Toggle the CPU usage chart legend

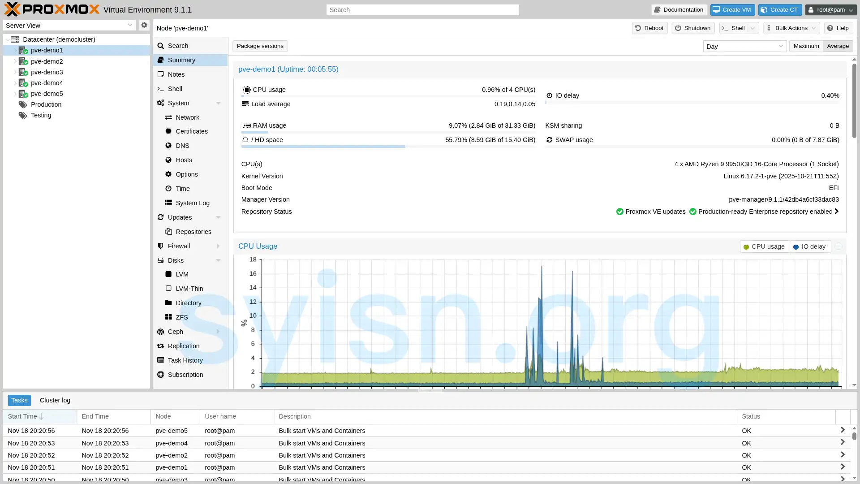(x=764, y=246)
